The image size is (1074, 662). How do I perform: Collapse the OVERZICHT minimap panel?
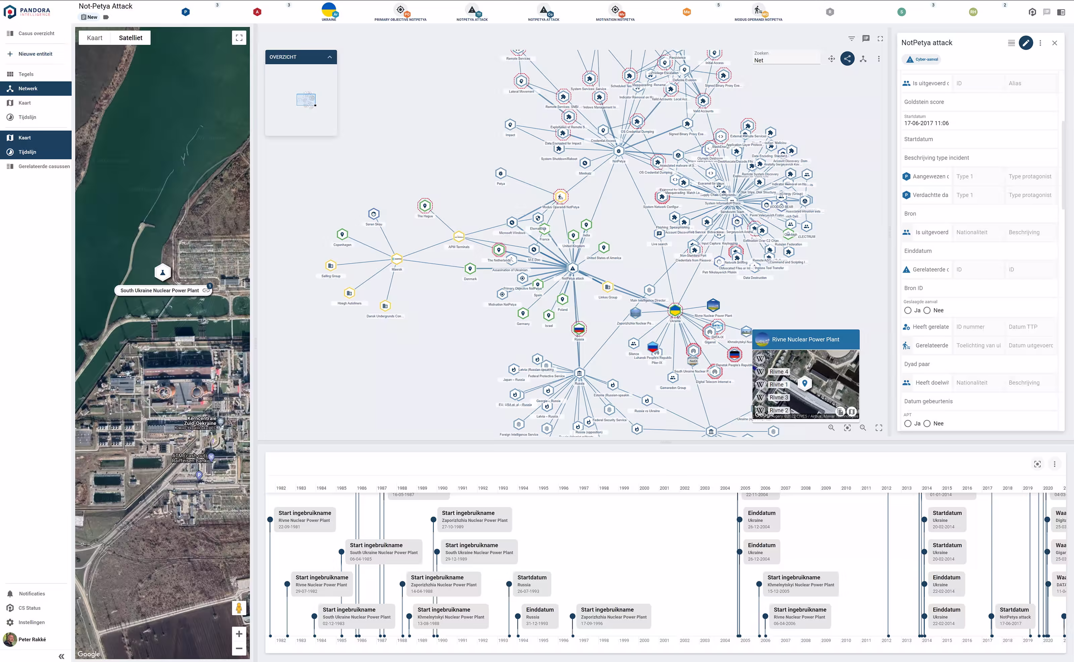[x=330, y=57]
